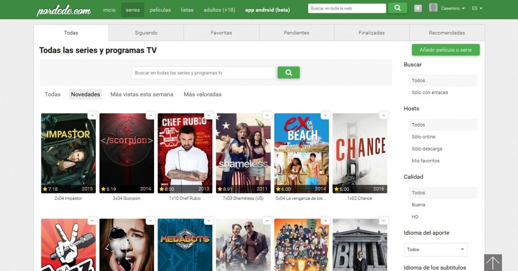Go to inicio in navigation

(x=109, y=9)
